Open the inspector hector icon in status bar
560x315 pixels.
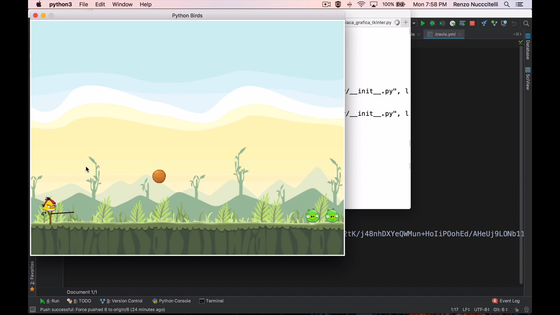(x=526, y=310)
